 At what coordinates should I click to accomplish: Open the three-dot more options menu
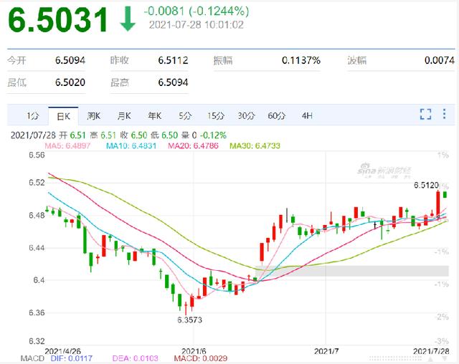[445, 114]
